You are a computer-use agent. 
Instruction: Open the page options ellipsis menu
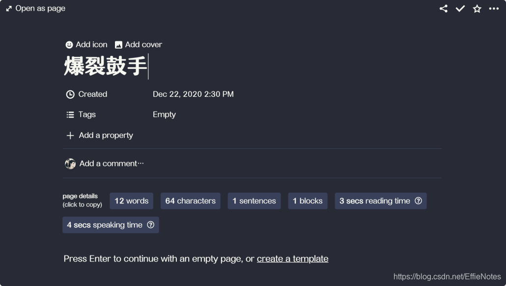pos(493,8)
